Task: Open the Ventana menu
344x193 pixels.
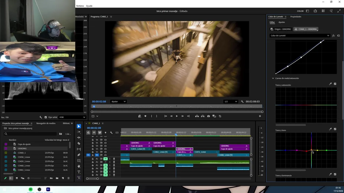Action: [80, 6]
